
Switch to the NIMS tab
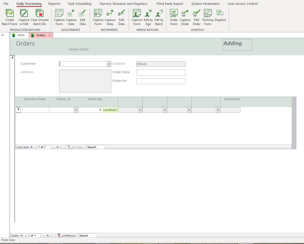(x=19, y=35)
